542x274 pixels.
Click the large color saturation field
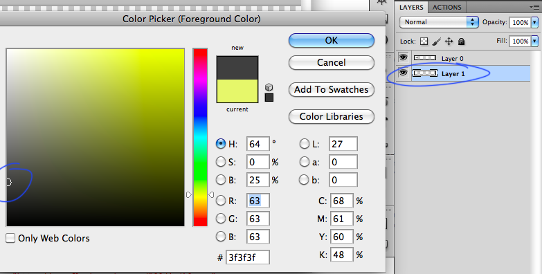(x=96, y=138)
